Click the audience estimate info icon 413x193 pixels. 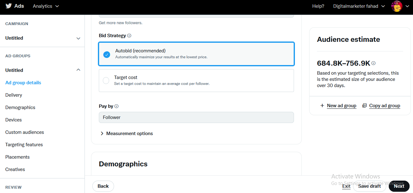[373, 63]
